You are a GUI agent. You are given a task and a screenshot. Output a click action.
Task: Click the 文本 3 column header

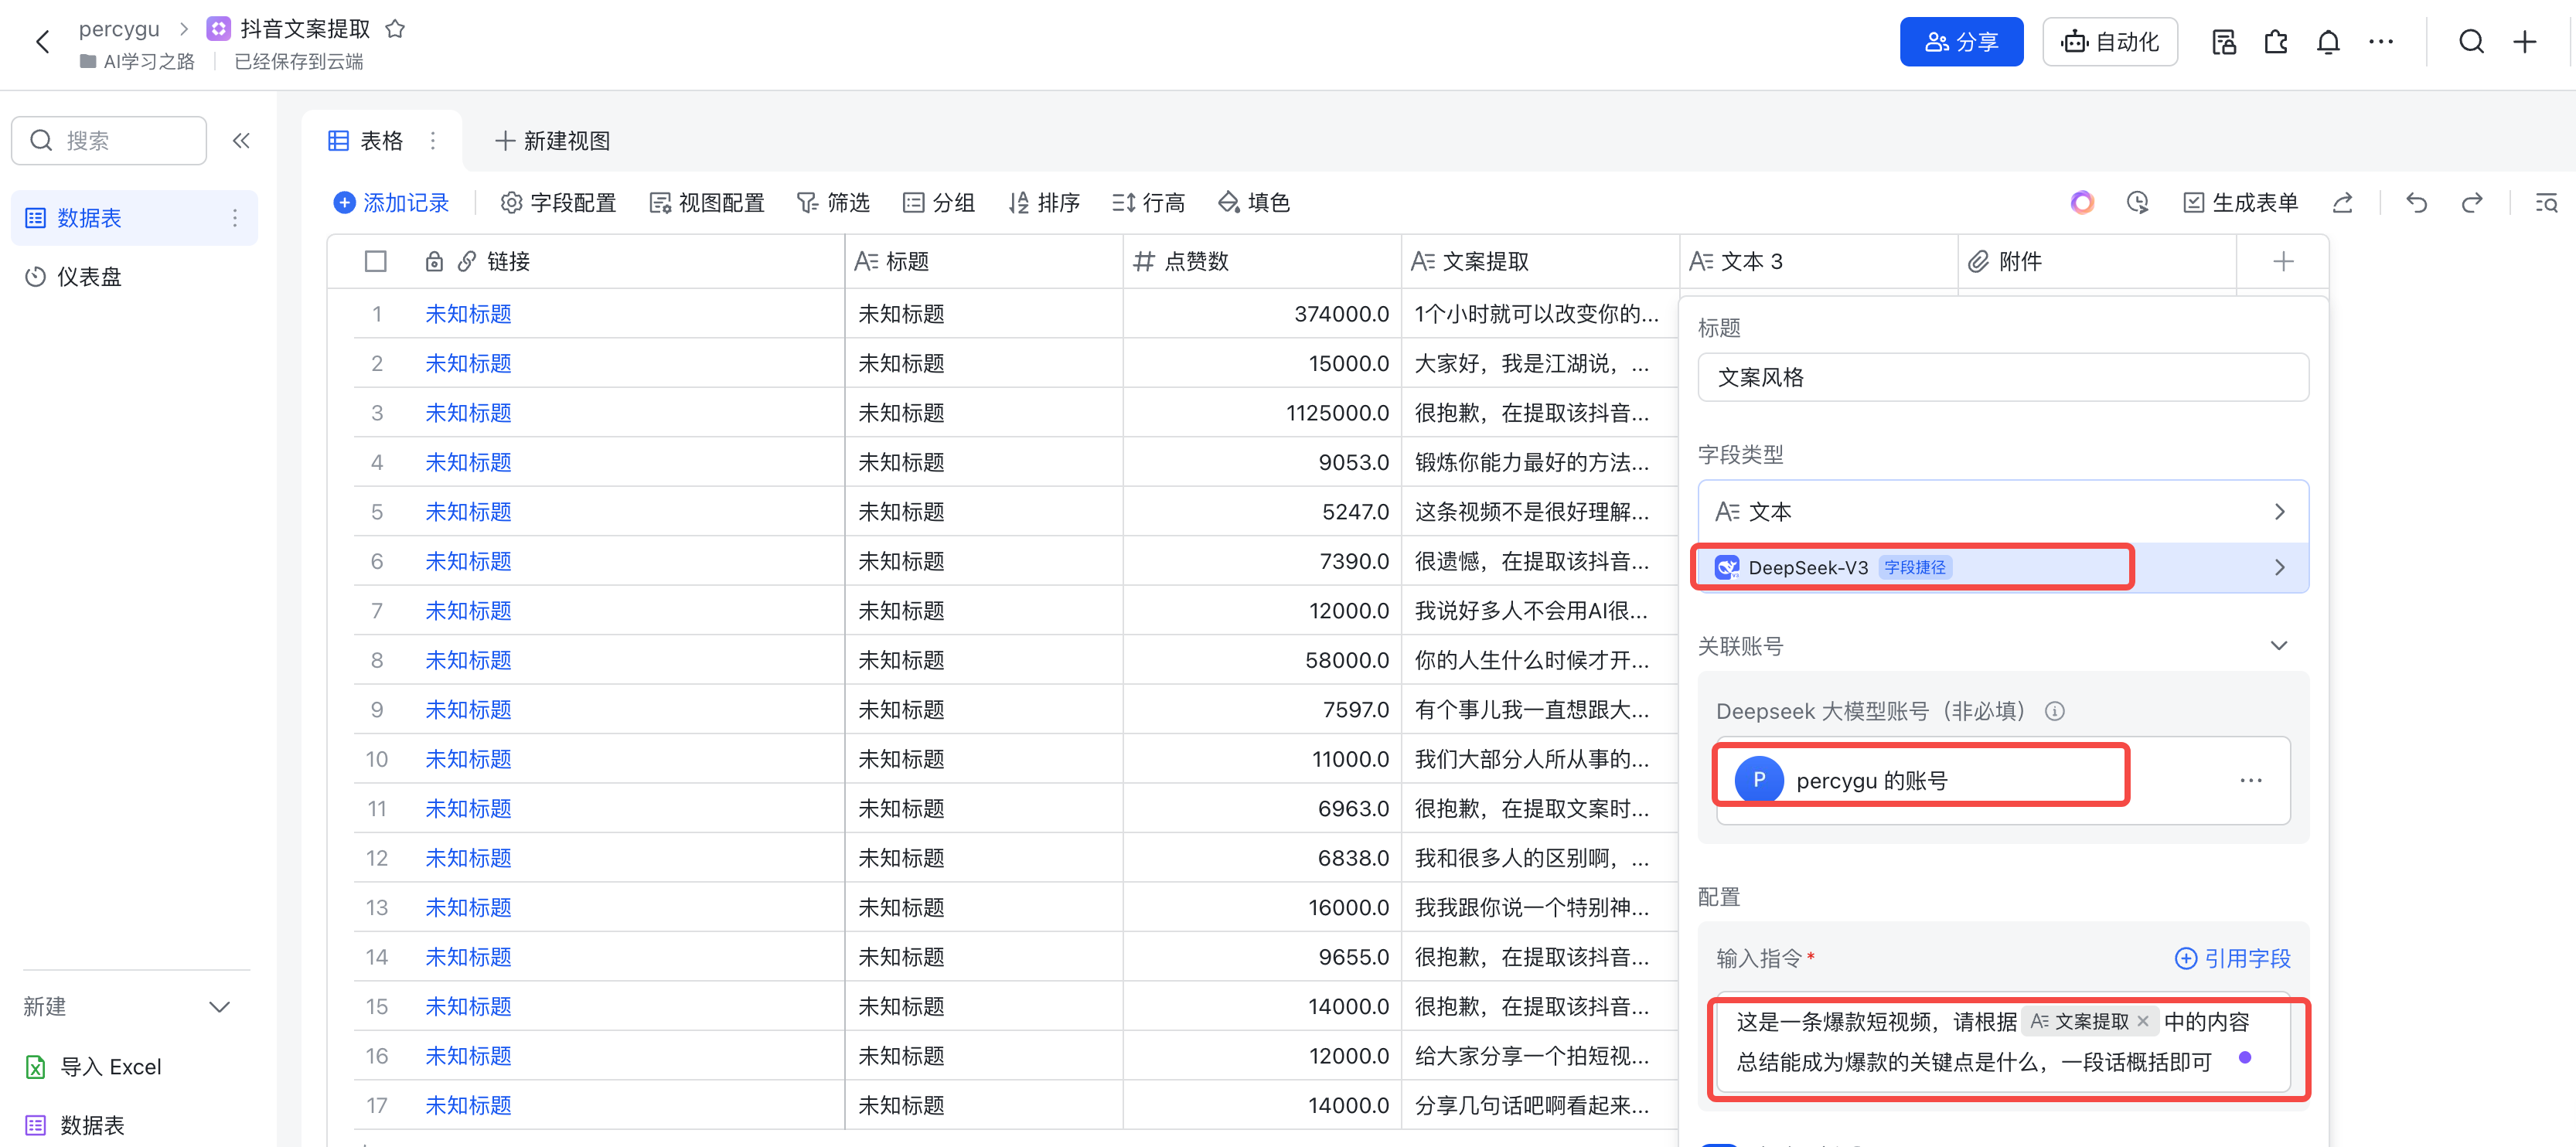[x=1818, y=262]
